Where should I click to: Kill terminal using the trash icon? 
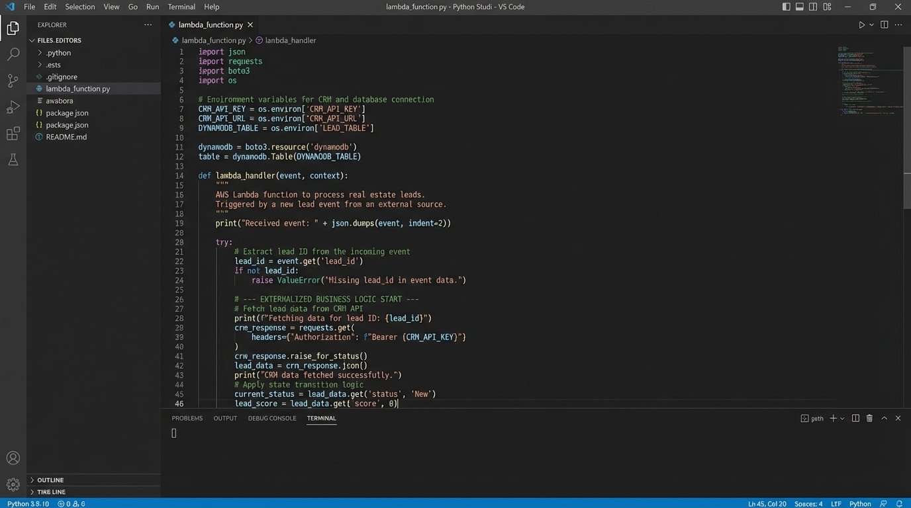click(869, 418)
